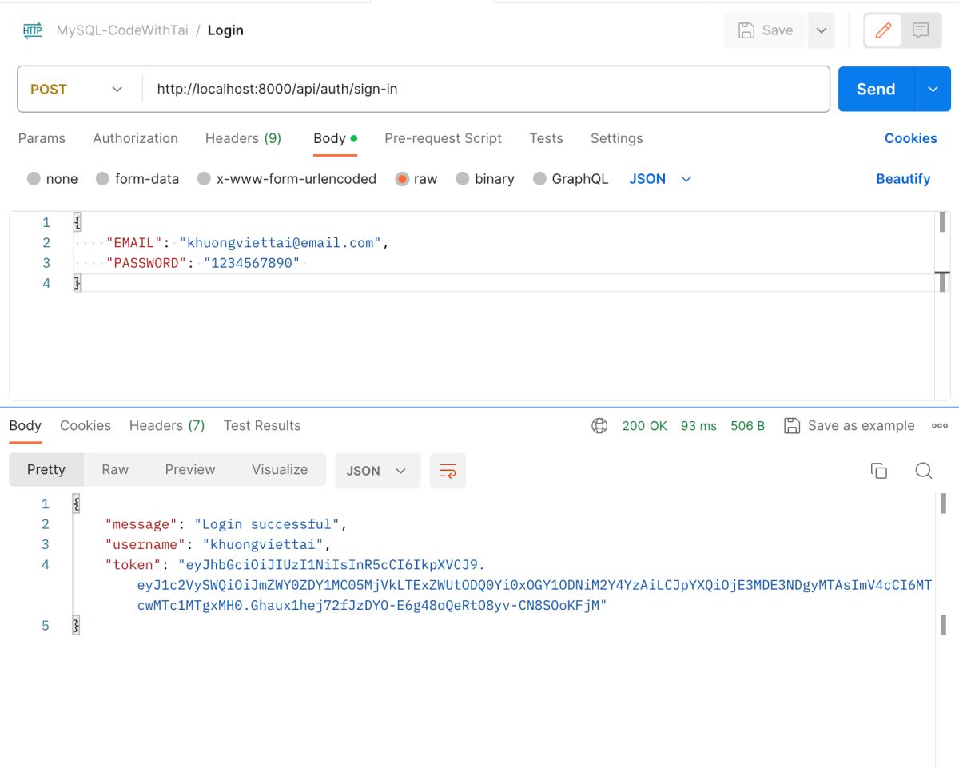The image size is (959, 768).
Task: Select the Preview response view
Action: 190,470
